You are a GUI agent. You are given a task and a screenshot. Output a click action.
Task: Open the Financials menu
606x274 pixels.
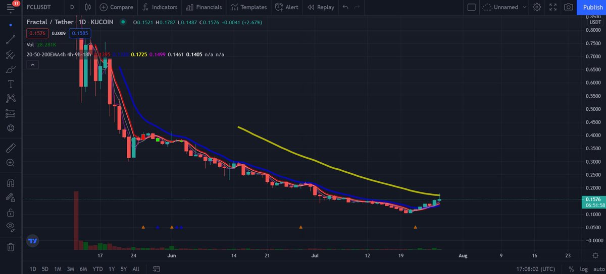[x=204, y=7]
